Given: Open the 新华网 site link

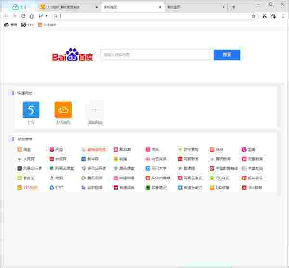Looking at the screenshot, I should point(90,159).
